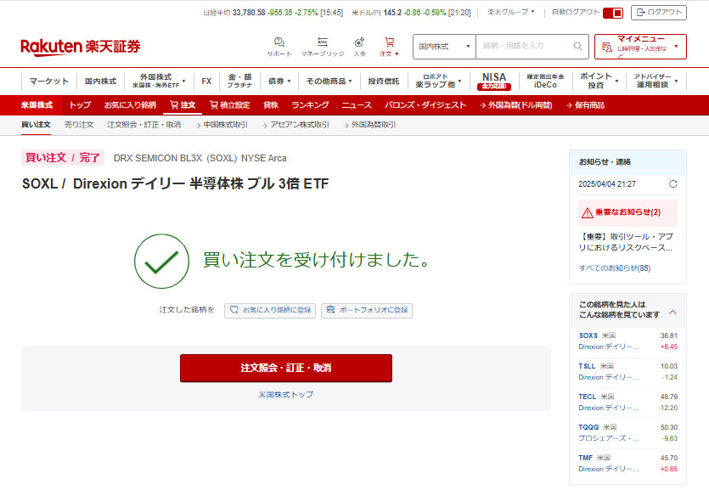709x490 pixels.
Task: Click the deposit (入金) icon
Action: (x=359, y=42)
